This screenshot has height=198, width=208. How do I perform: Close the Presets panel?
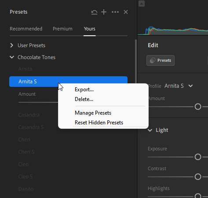(x=126, y=12)
